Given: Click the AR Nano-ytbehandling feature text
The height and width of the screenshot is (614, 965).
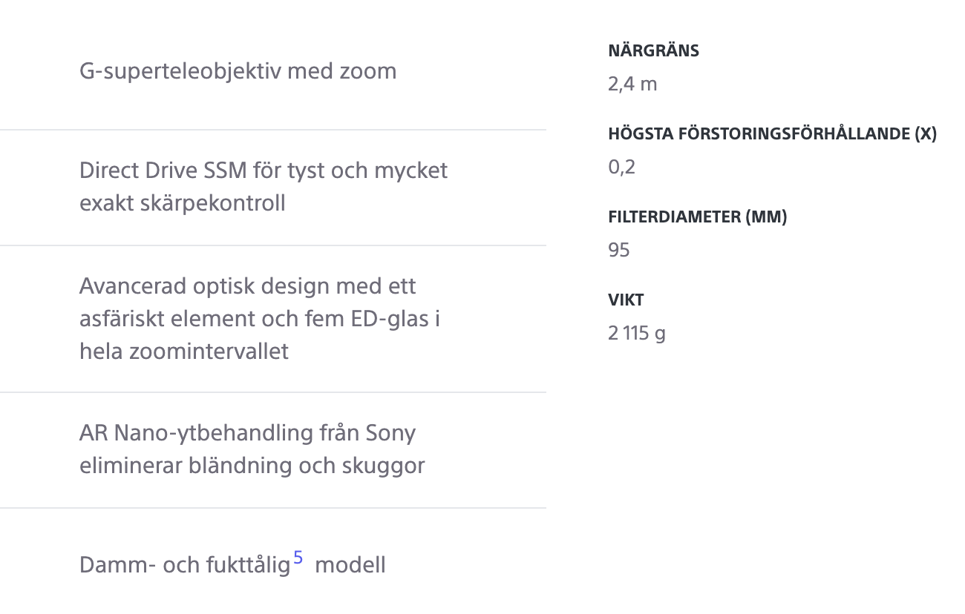Looking at the screenshot, I should pos(252,449).
